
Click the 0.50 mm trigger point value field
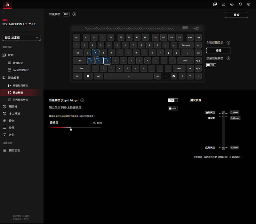click(x=235, y=118)
